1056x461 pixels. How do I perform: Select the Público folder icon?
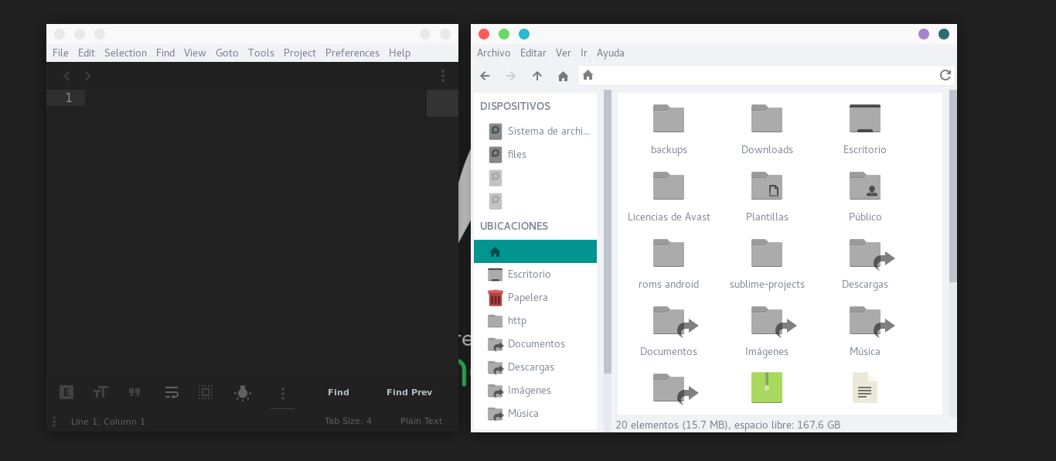pyautogui.click(x=865, y=186)
